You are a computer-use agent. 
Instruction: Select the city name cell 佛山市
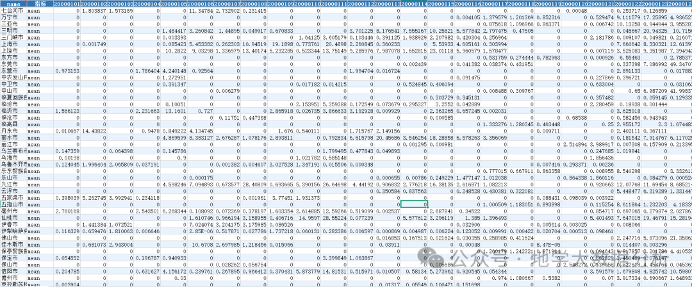pos(13,238)
